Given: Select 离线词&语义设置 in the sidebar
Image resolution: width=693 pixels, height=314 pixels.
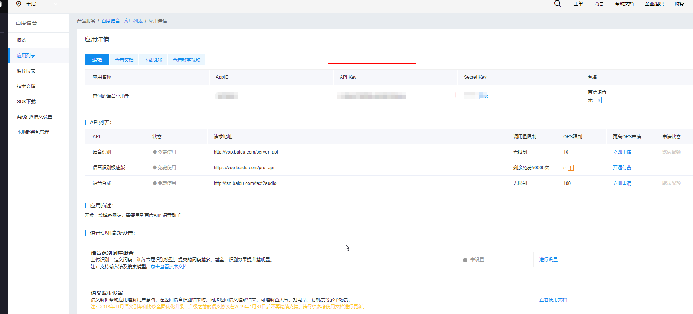Looking at the screenshot, I should pyautogui.click(x=39, y=117).
